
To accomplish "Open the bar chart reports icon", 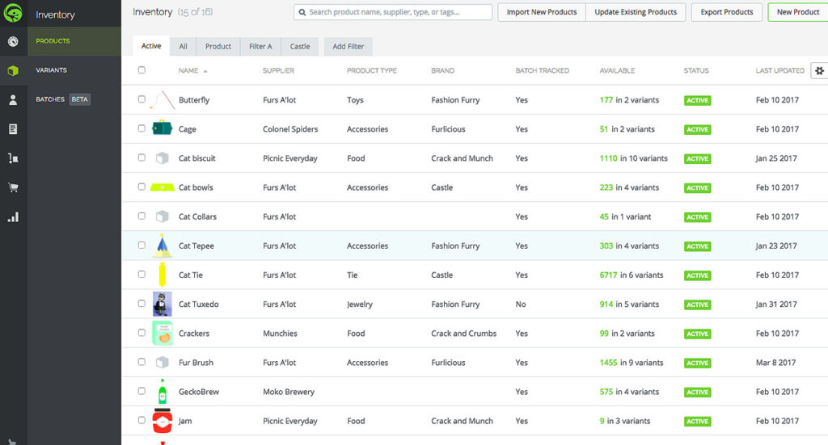I will [13, 216].
